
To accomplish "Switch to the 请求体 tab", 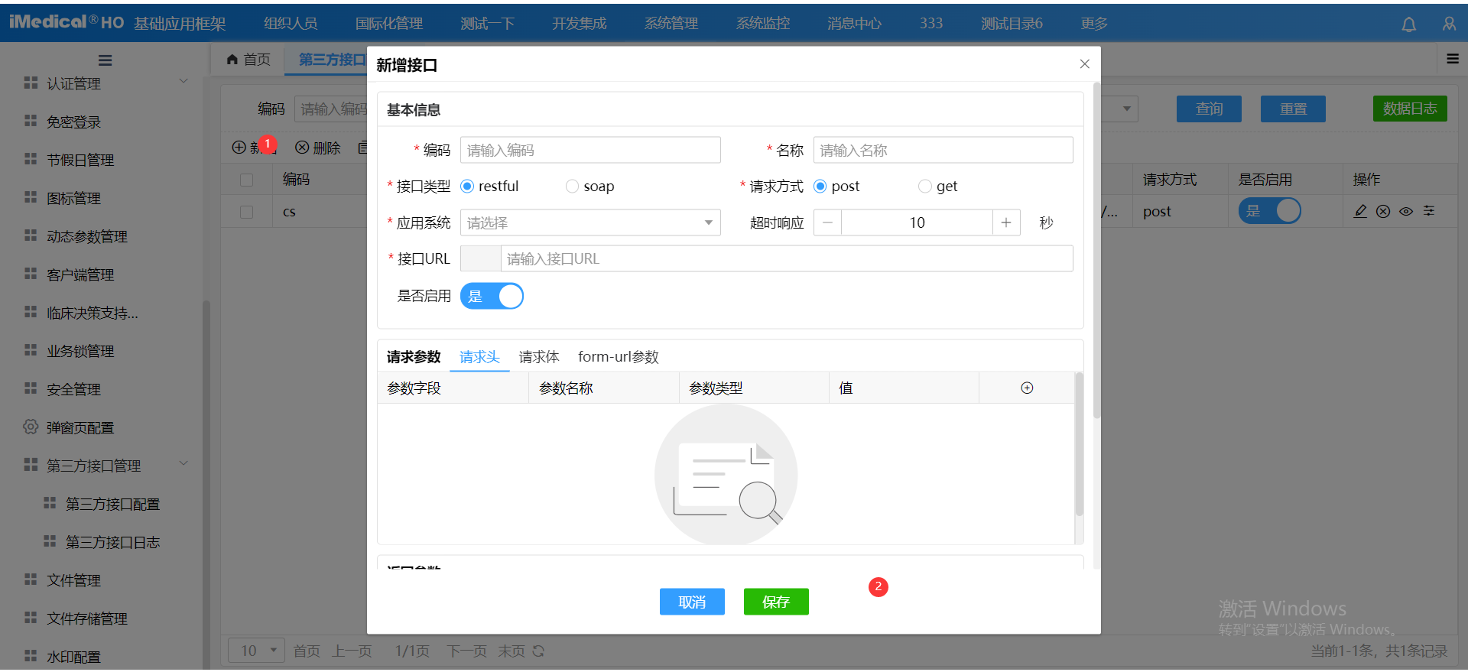I will tap(539, 357).
